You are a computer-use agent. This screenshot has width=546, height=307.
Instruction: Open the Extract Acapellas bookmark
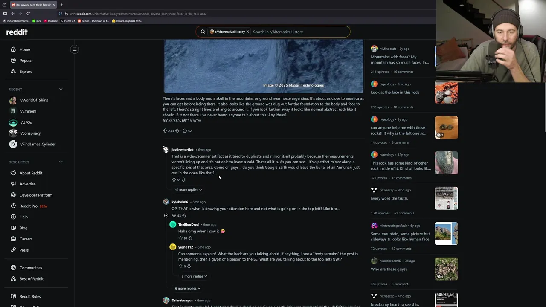pos(127,21)
